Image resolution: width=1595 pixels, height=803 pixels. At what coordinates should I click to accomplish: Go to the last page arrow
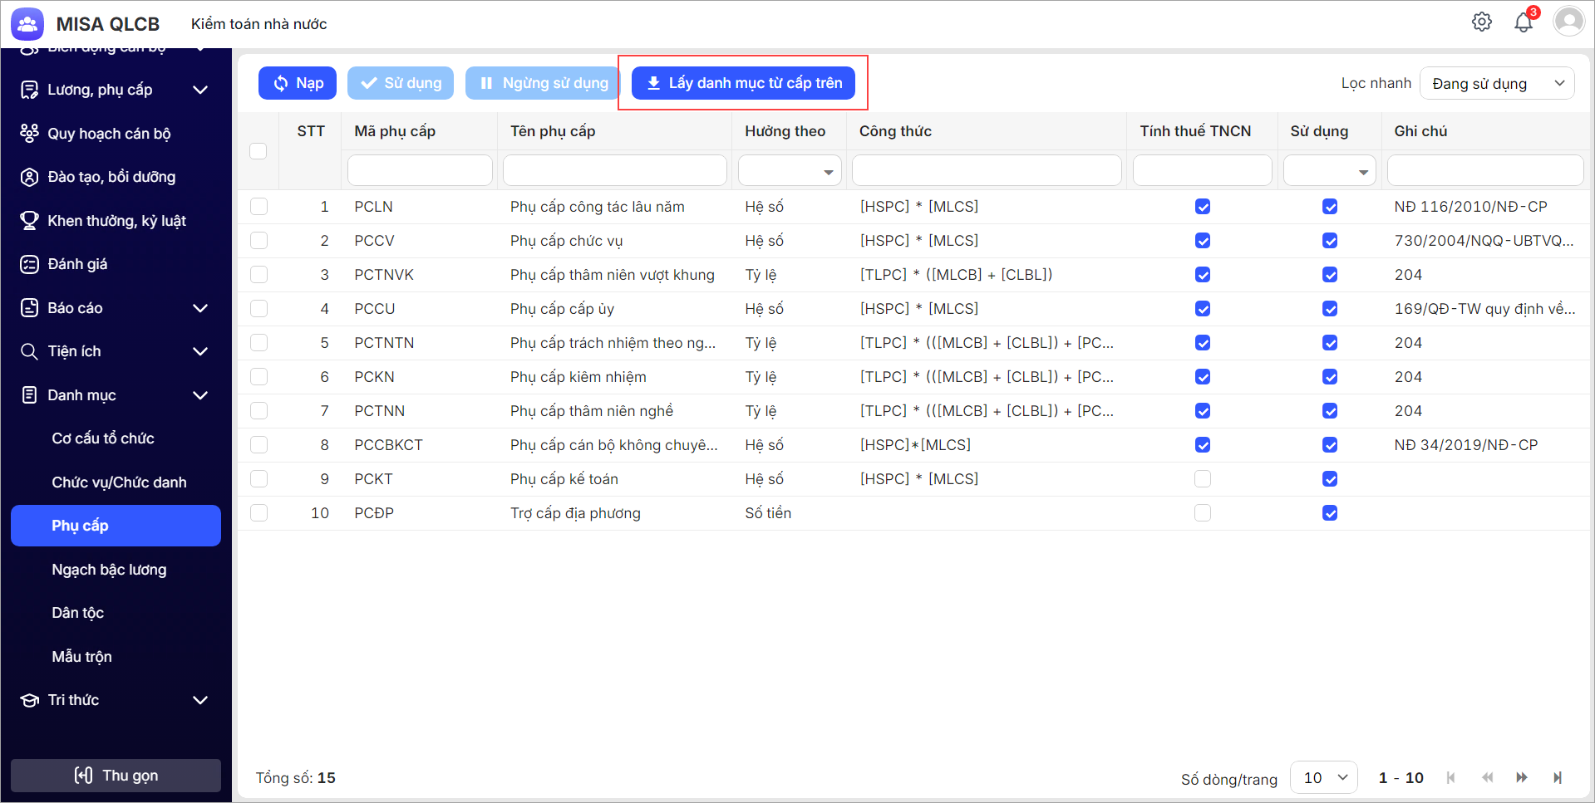click(x=1557, y=777)
